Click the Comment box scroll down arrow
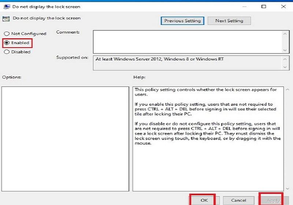The image size is (293, 205). (285, 50)
